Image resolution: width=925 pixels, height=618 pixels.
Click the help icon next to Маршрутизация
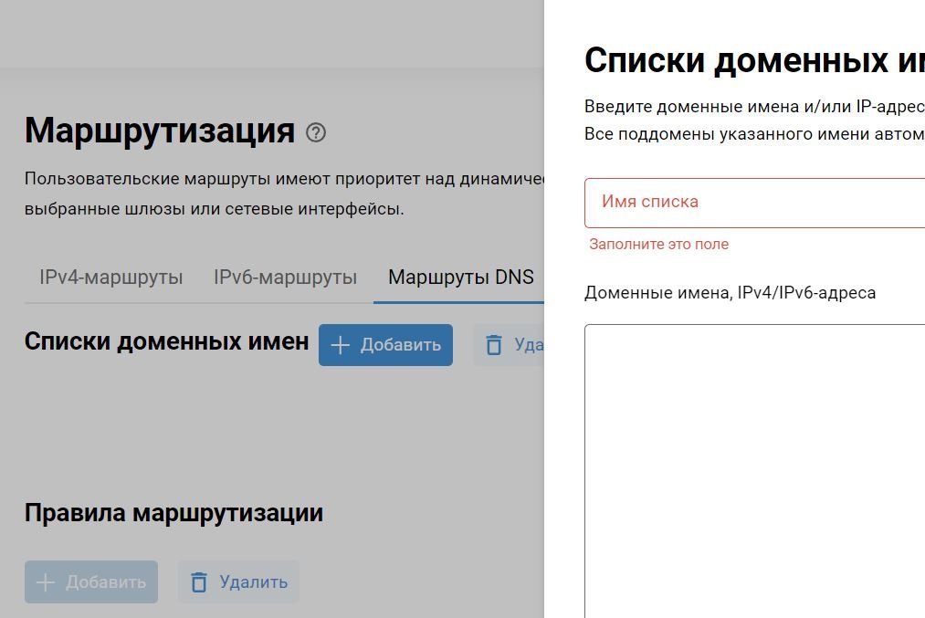pos(316,132)
